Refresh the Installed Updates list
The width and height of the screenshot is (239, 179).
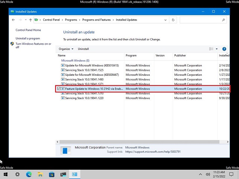pos(173,20)
